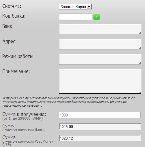Click the Режим работы resize handle
The image size is (145, 147).
140,63
